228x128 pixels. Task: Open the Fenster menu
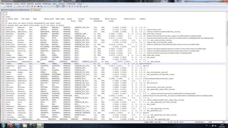pos(79,4)
